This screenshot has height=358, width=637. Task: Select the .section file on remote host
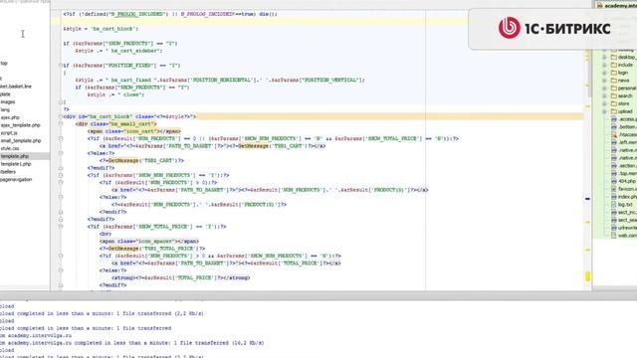point(628,166)
